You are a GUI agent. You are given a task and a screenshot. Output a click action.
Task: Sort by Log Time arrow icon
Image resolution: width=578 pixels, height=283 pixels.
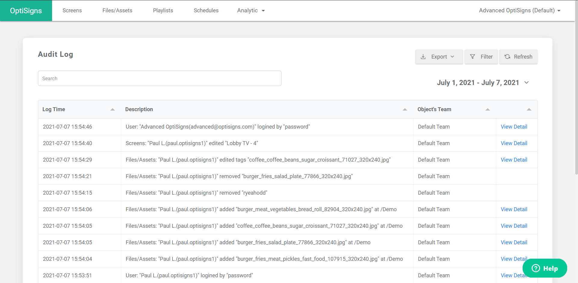(x=113, y=109)
